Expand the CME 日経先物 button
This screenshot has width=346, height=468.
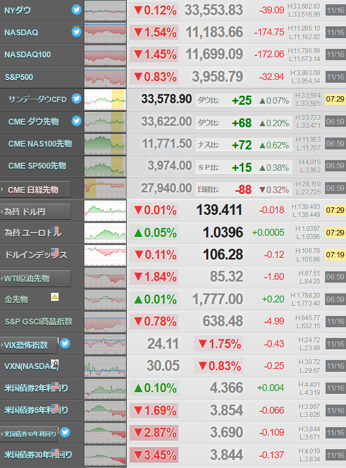coord(35,190)
